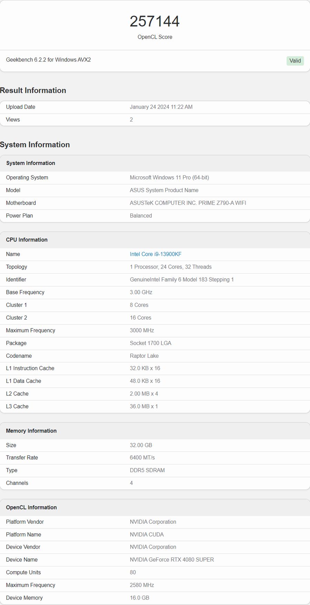Click the GenuineIntel identifier text
310x605 pixels.
click(x=182, y=280)
